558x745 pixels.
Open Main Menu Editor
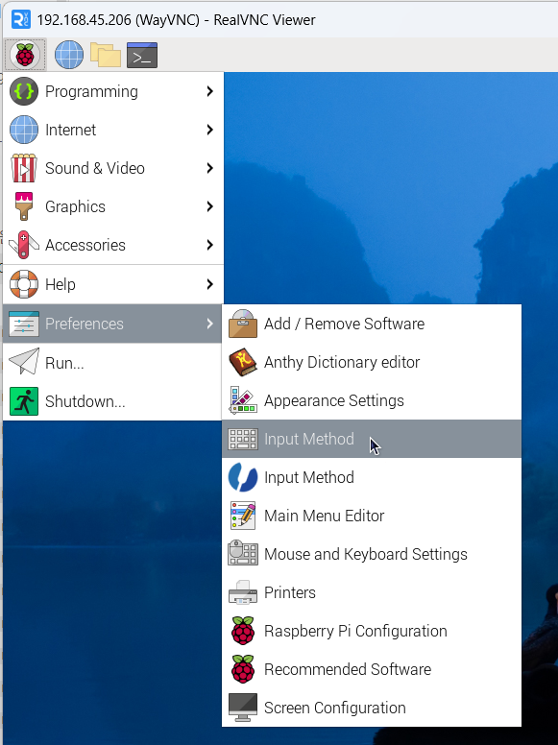click(x=372, y=516)
